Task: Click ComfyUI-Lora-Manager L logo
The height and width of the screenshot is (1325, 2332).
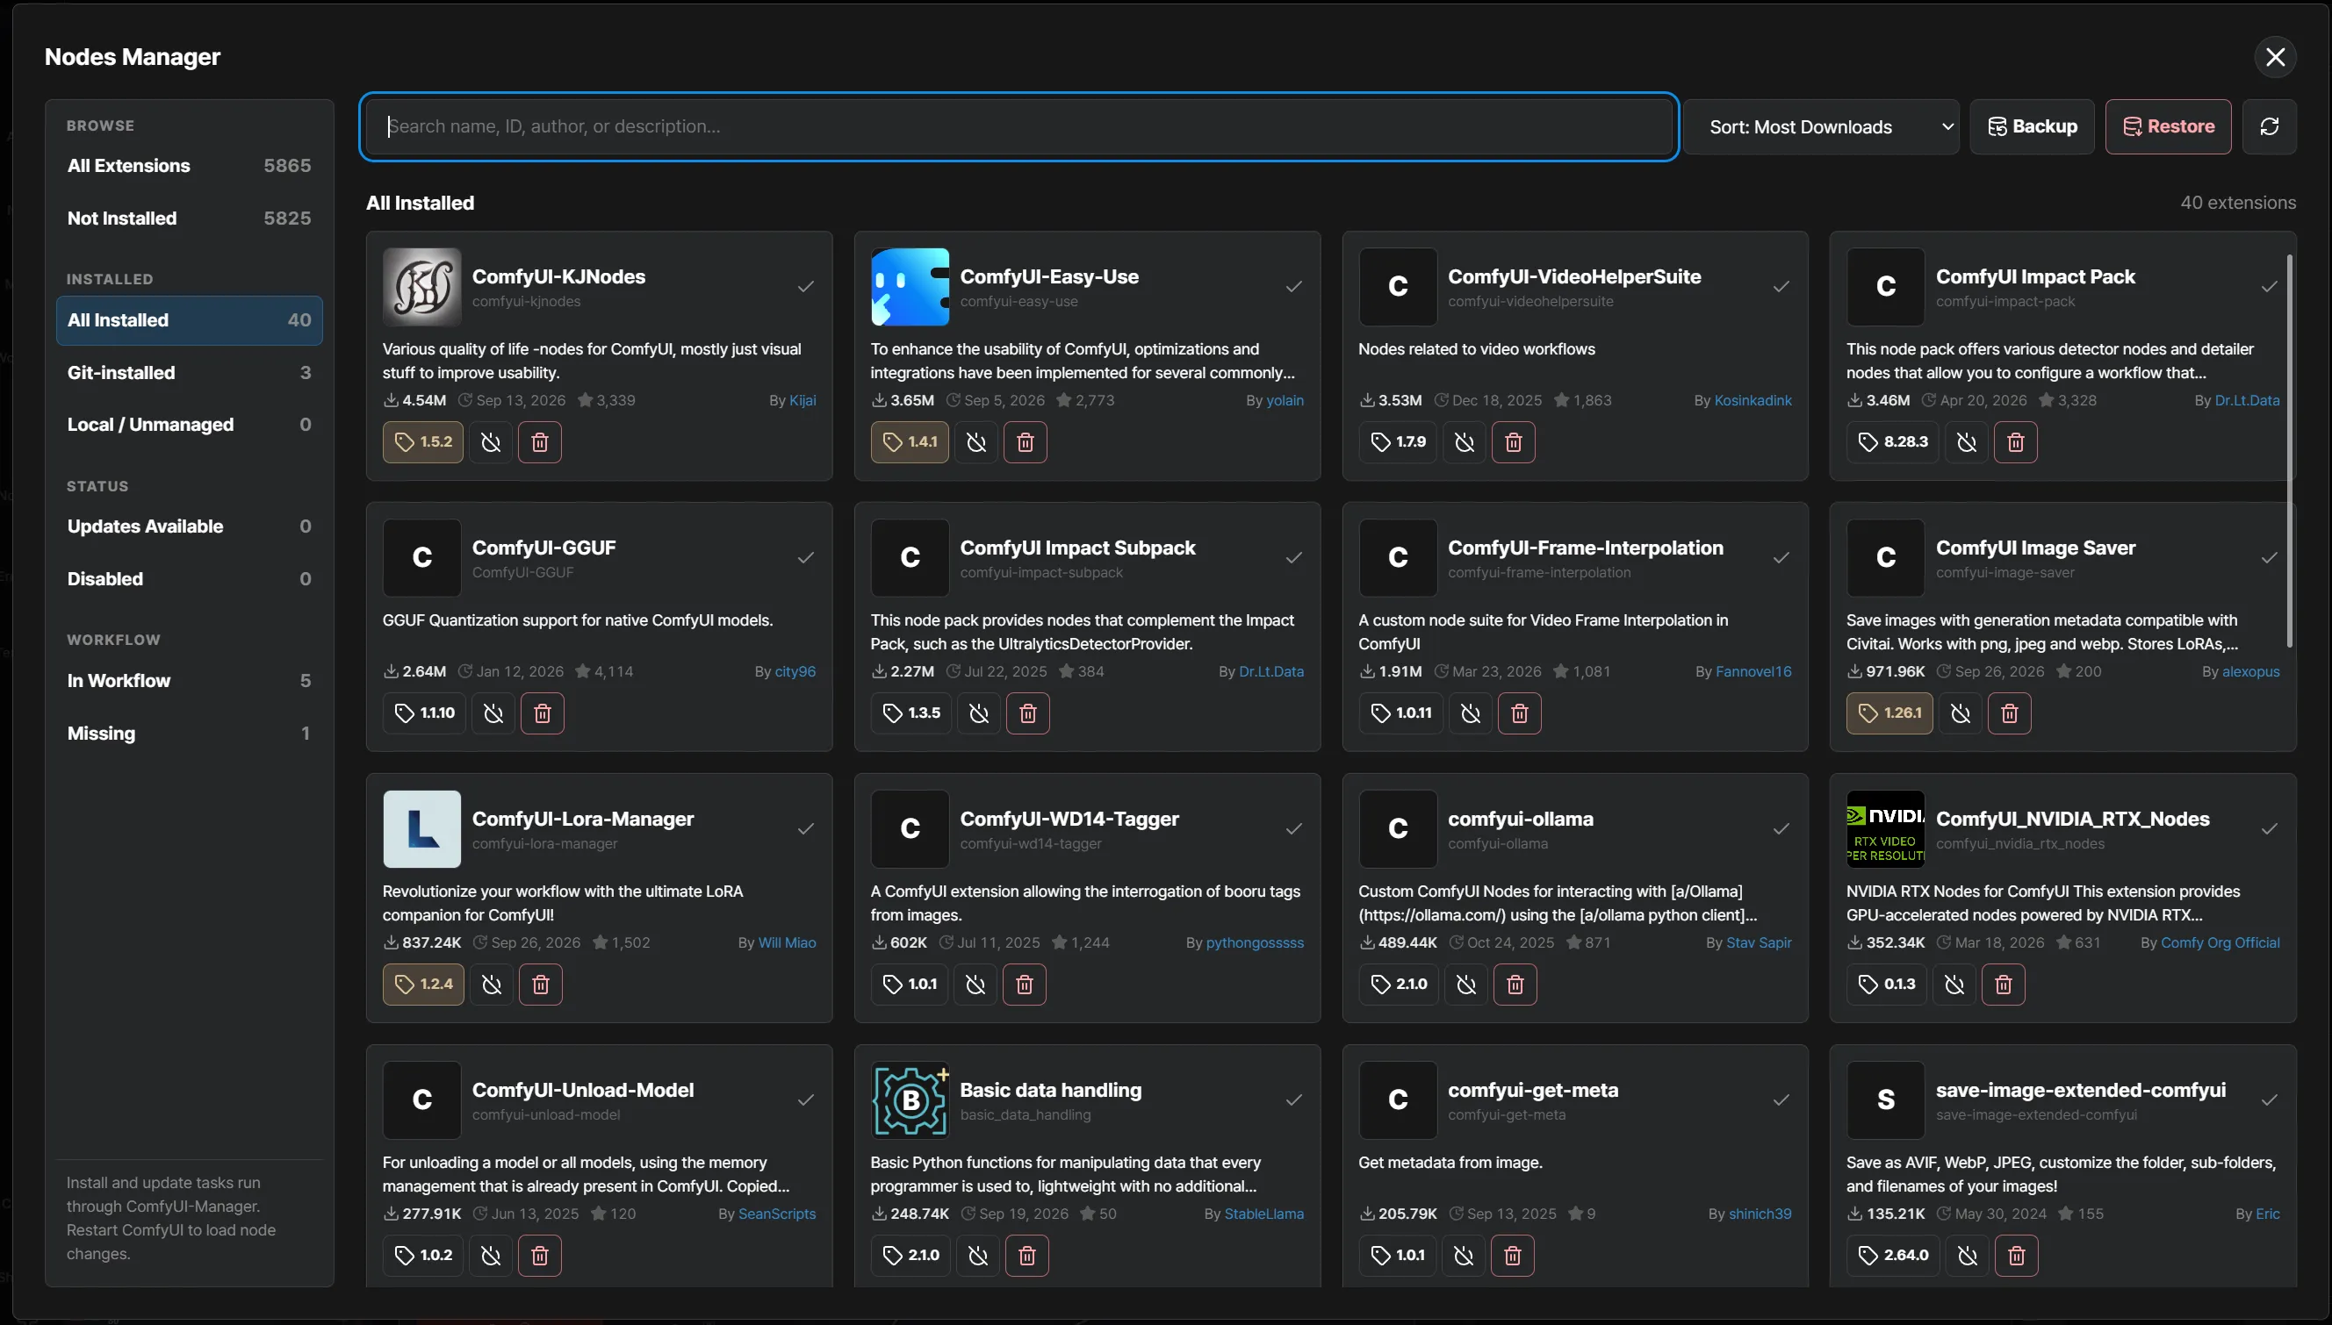Action: [x=421, y=829]
